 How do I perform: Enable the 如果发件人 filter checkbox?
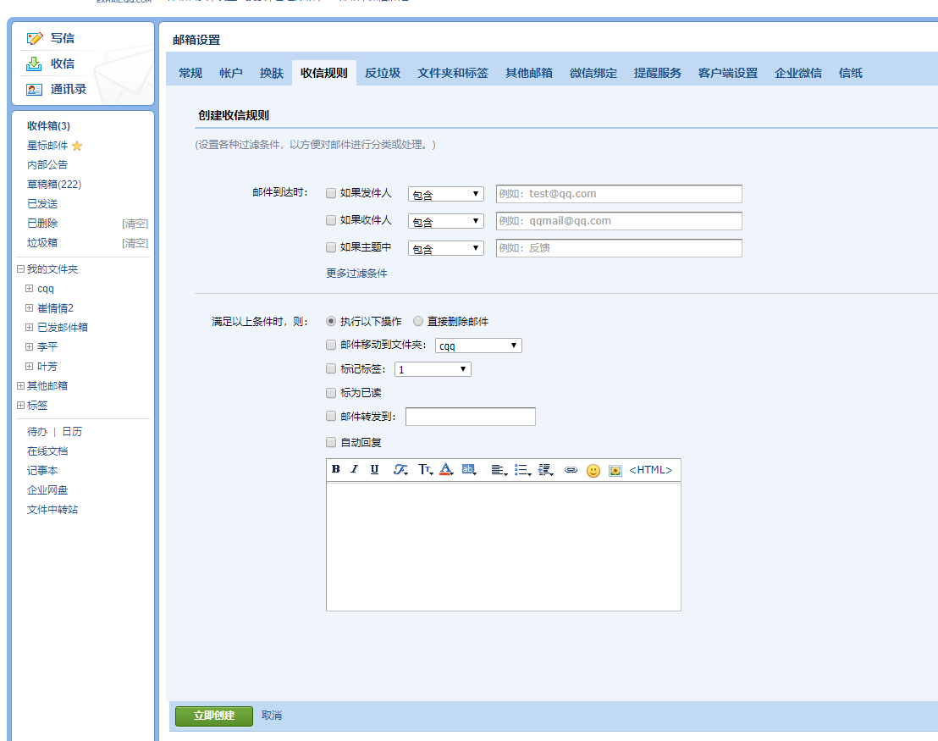pyautogui.click(x=330, y=193)
